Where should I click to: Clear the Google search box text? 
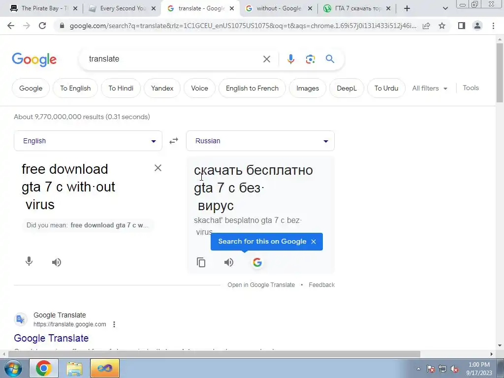point(267,59)
